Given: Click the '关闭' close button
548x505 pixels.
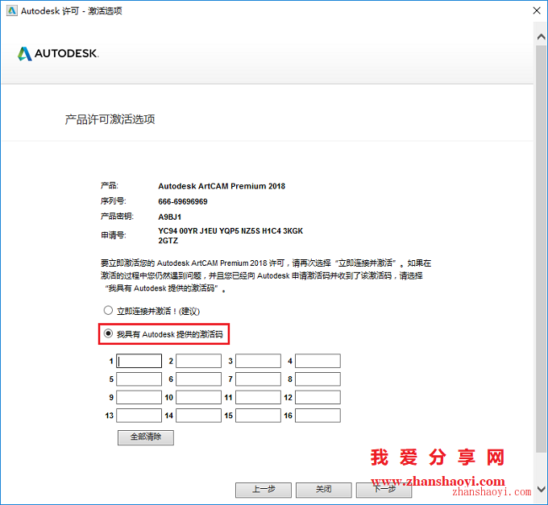Looking at the screenshot, I should (324, 490).
